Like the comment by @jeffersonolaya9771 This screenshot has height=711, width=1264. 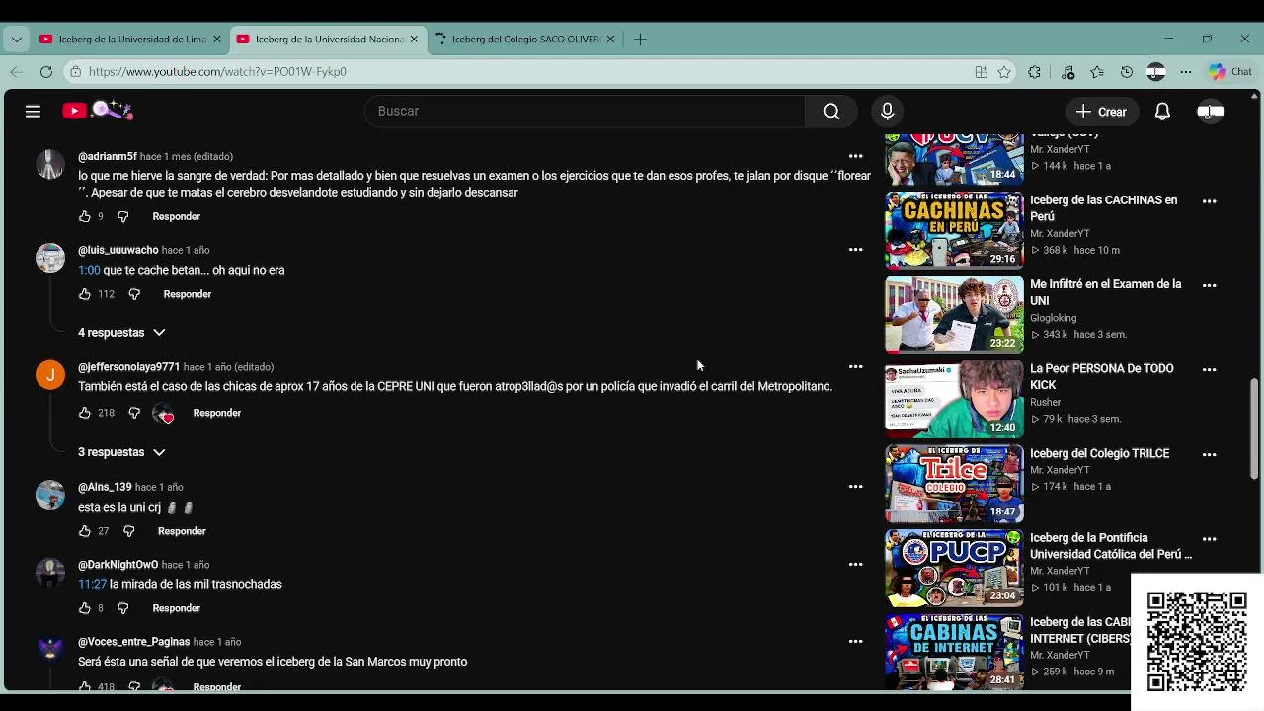coord(84,413)
